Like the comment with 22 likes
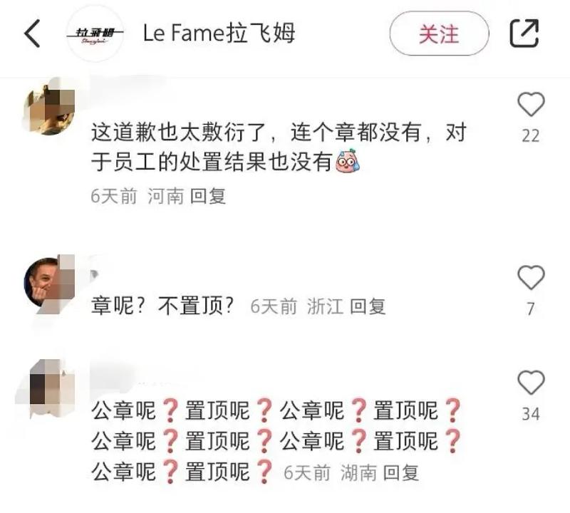Viewport: 570px width, 513px height. click(x=531, y=104)
